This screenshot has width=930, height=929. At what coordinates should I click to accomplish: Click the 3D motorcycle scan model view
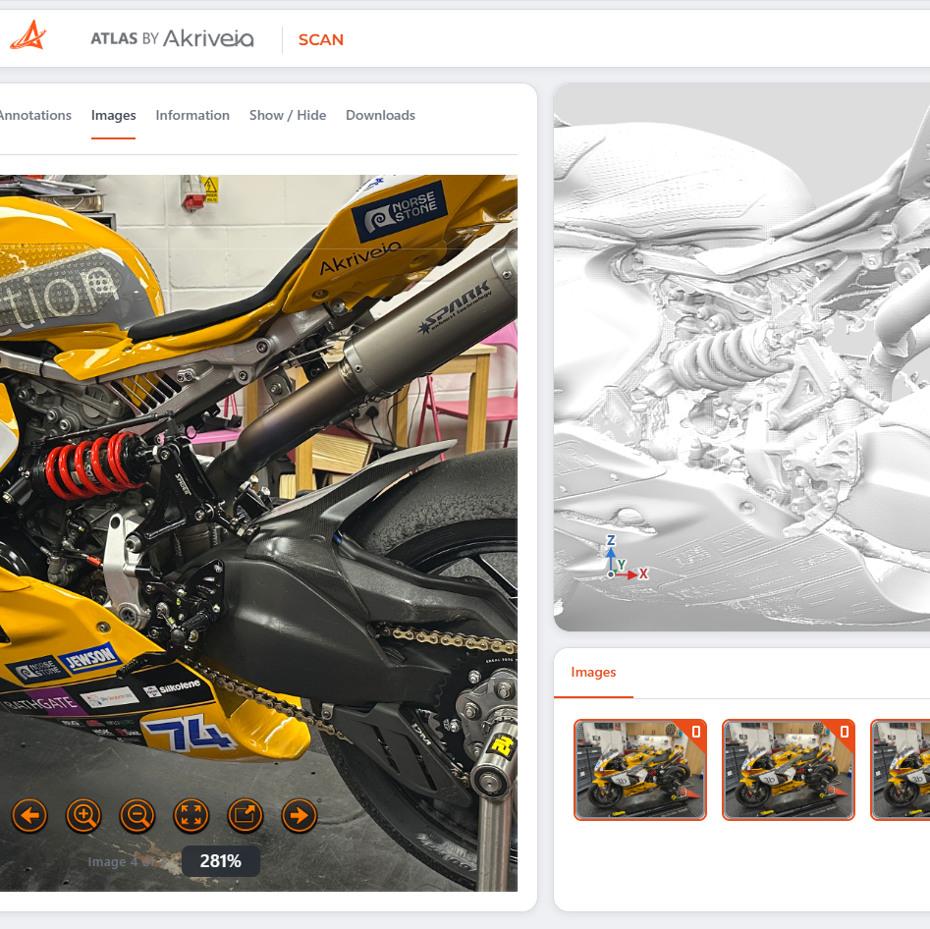point(742,356)
